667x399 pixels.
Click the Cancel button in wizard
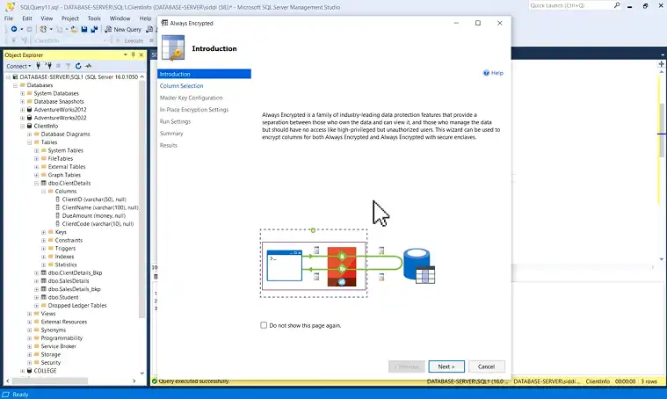click(x=486, y=366)
